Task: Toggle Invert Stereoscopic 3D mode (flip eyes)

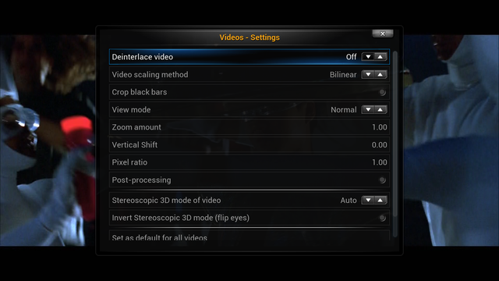Action: coord(382,218)
